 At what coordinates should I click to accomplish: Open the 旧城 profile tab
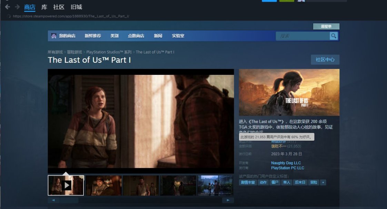point(76,7)
